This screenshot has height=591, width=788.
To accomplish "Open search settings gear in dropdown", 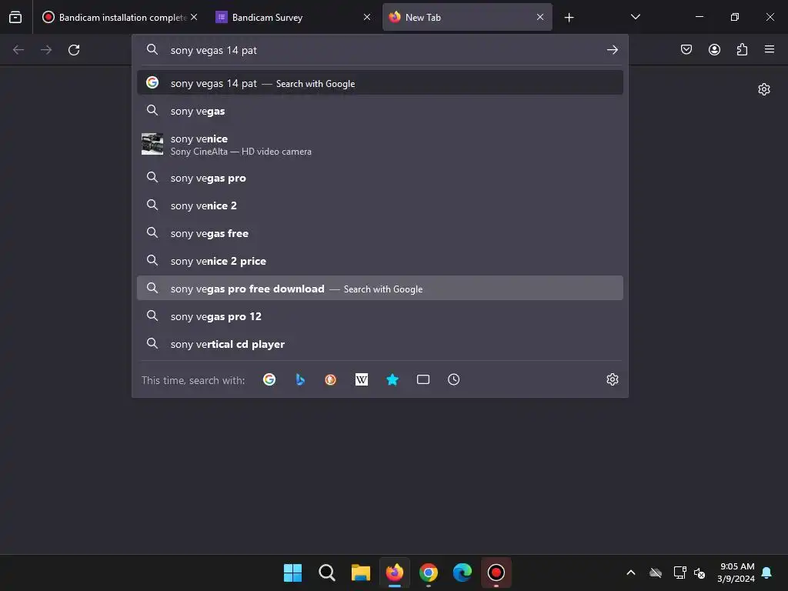I will pos(612,379).
